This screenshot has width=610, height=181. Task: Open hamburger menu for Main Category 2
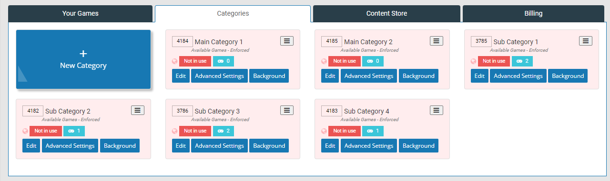click(437, 41)
